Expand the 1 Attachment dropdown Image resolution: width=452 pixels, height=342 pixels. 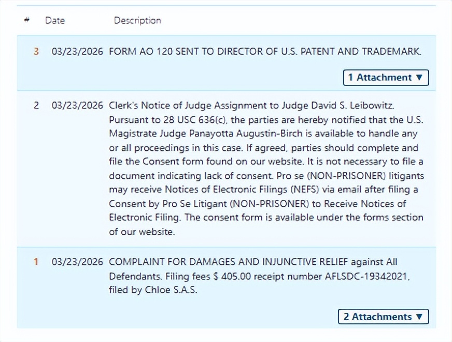(x=386, y=78)
